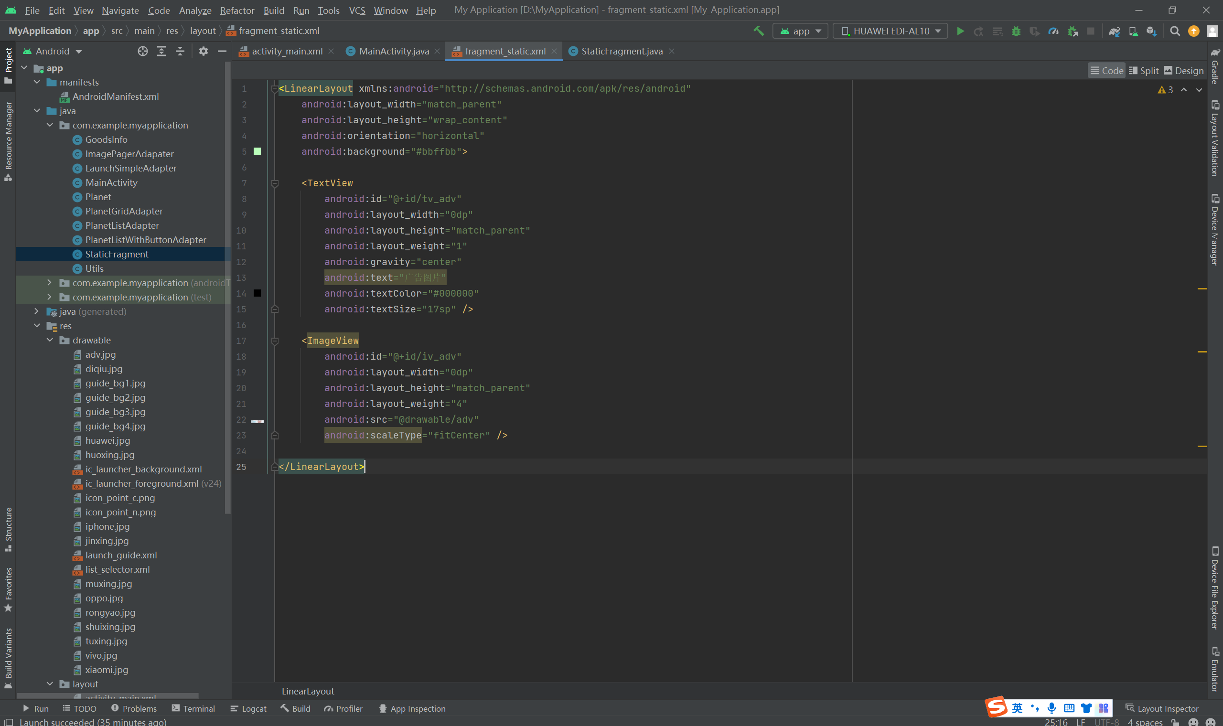This screenshot has height=726, width=1223.
Task: Collapse the drawable folder in tree
Action: coord(50,340)
